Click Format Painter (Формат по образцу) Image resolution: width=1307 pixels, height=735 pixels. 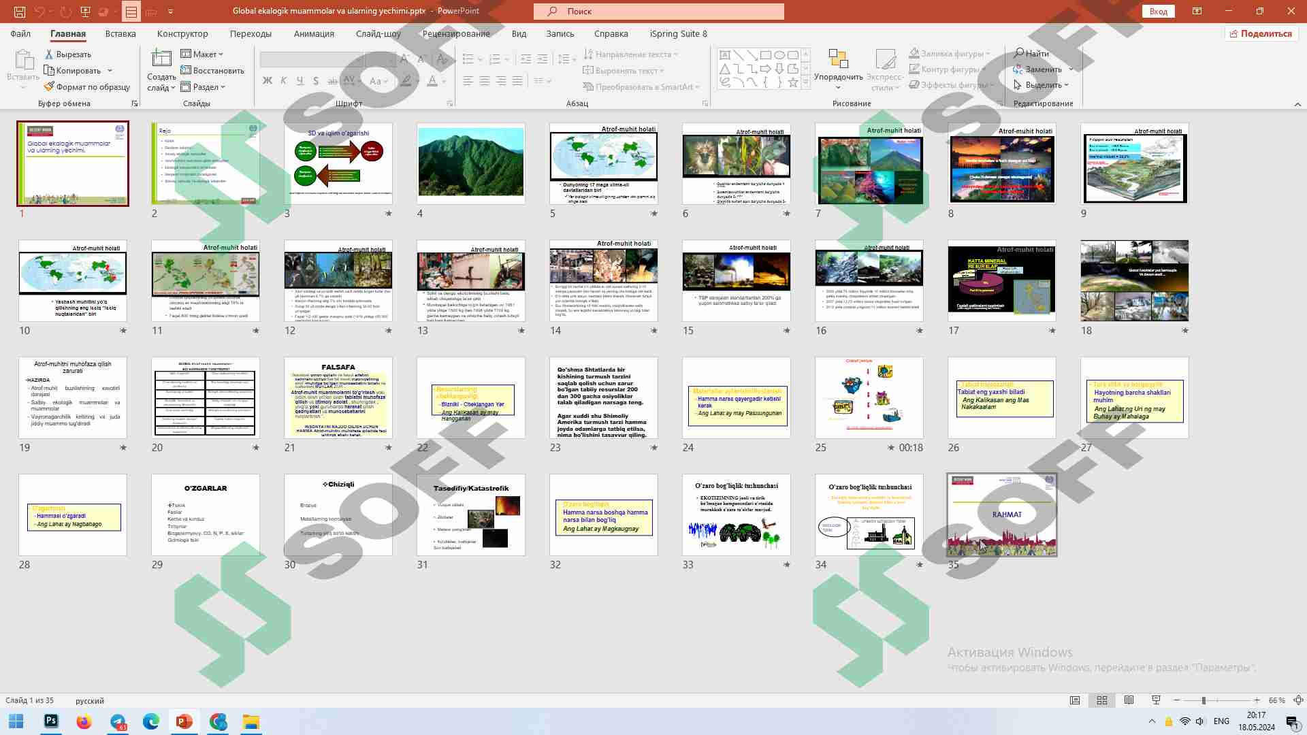point(86,87)
